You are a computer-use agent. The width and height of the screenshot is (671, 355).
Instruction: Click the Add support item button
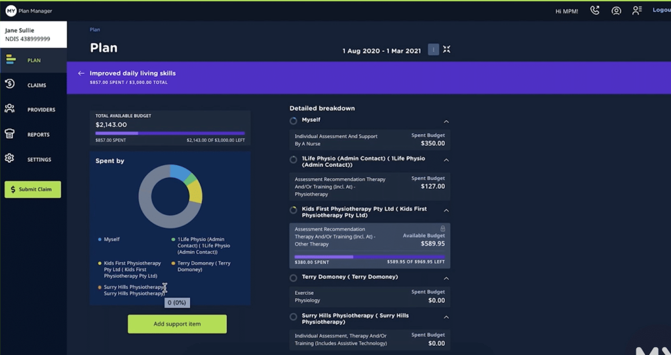(177, 324)
